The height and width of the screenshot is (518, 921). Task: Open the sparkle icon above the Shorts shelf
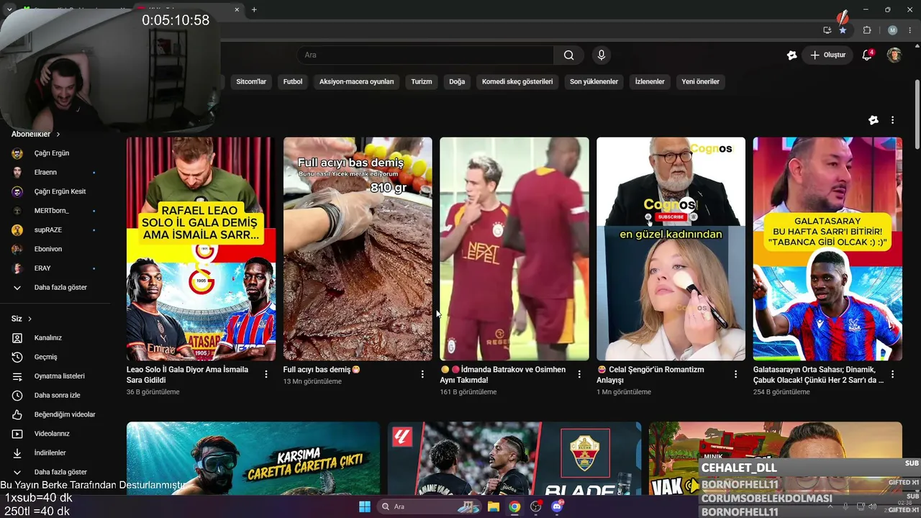(874, 120)
